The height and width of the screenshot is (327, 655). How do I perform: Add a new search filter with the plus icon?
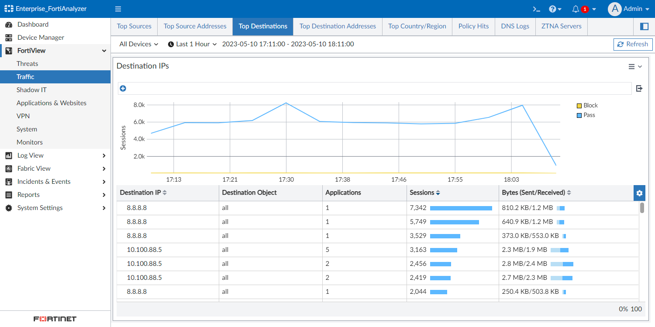(123, 88)
